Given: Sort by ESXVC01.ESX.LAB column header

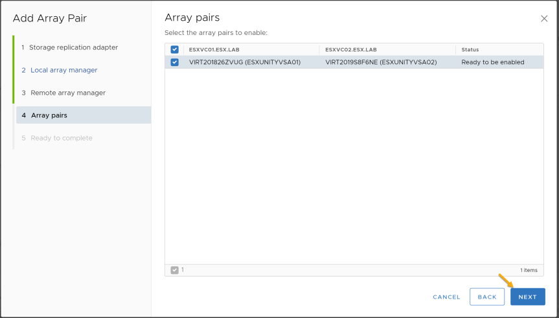Looking at the screenshot, I should [x=214, y=50].
